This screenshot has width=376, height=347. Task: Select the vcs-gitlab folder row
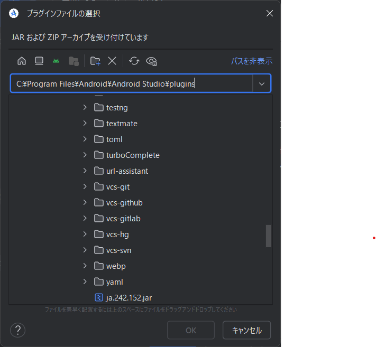click(x=141, y=219)
